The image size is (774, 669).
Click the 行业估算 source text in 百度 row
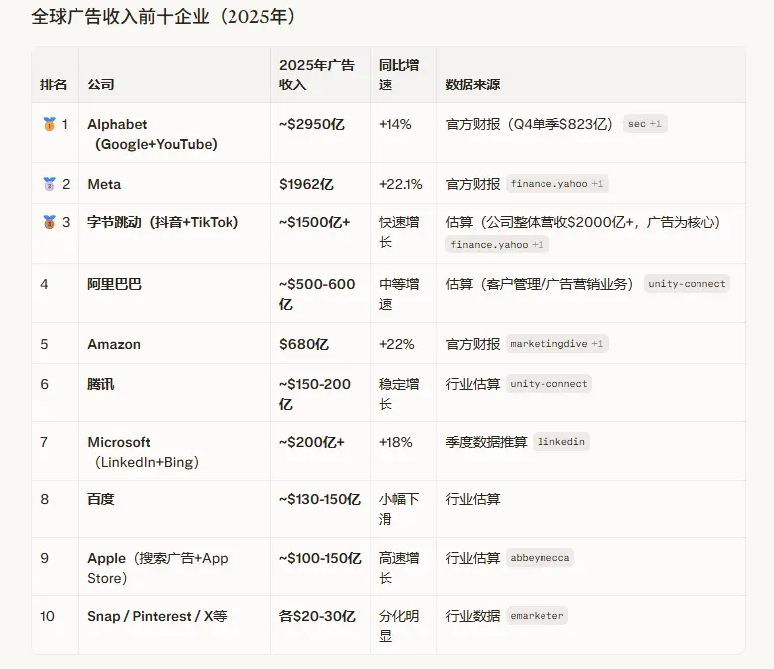pyautogui.click(x=472, y=499)
